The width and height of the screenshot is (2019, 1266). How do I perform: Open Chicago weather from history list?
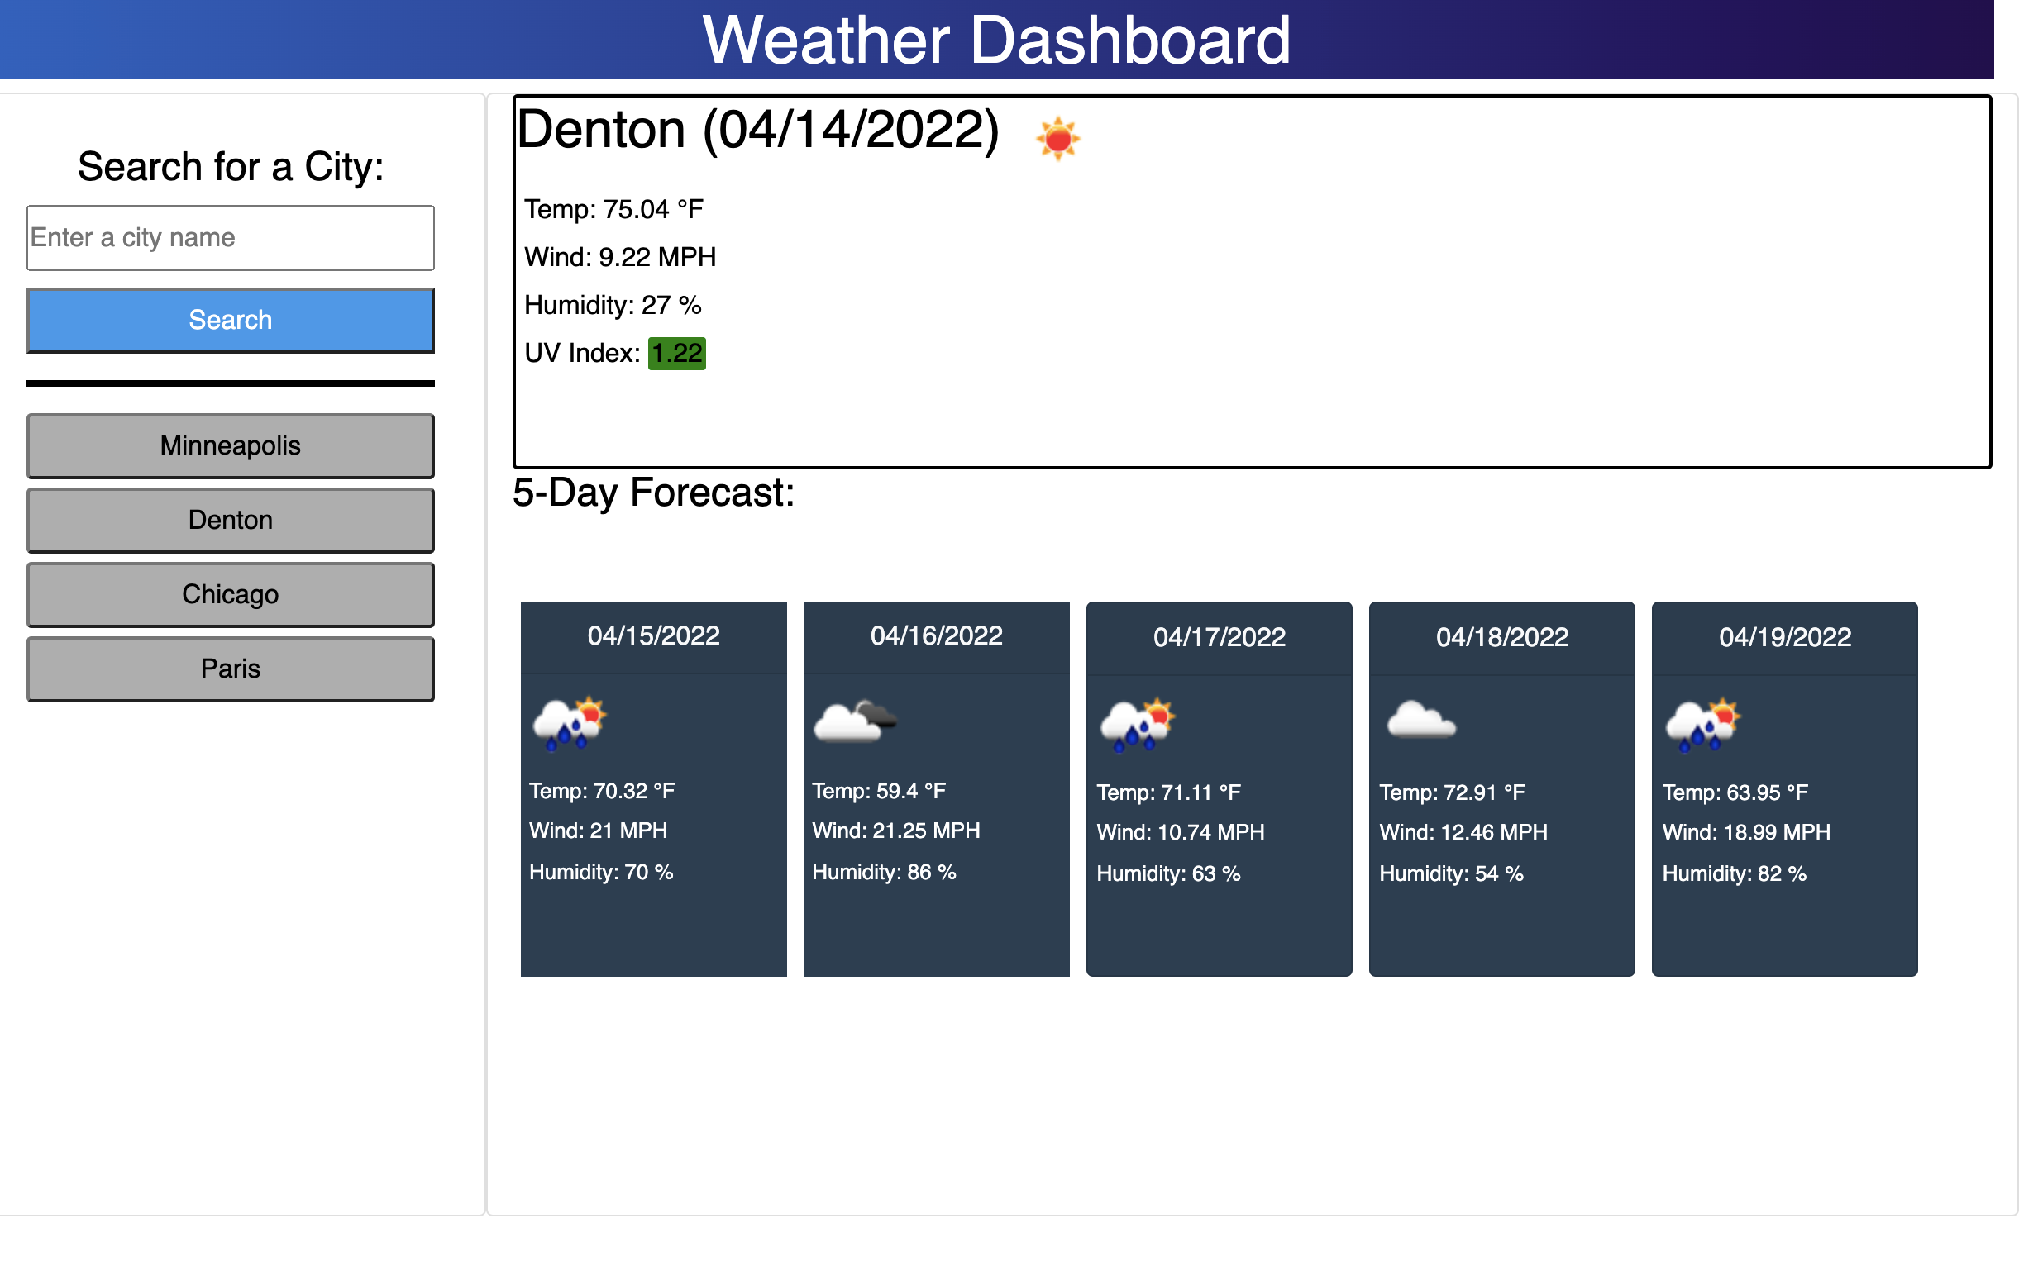231,594
